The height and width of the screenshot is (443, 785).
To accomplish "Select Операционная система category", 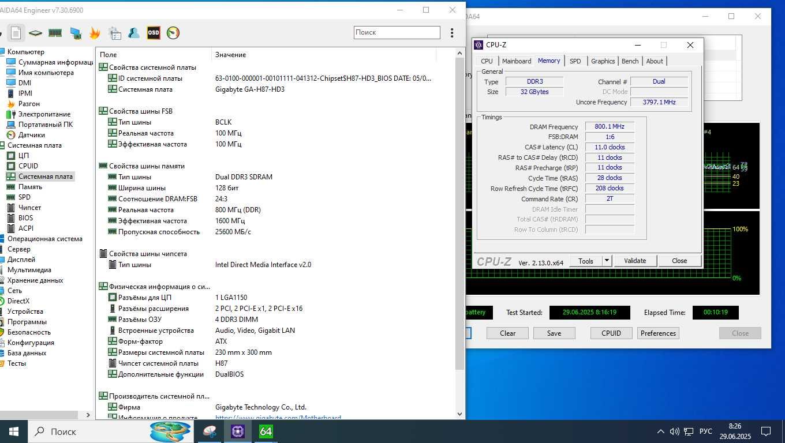I will point(45,239).
